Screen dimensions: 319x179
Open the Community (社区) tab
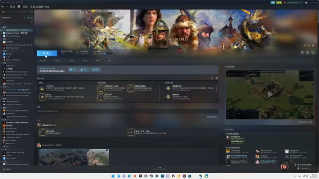point(25,7)
